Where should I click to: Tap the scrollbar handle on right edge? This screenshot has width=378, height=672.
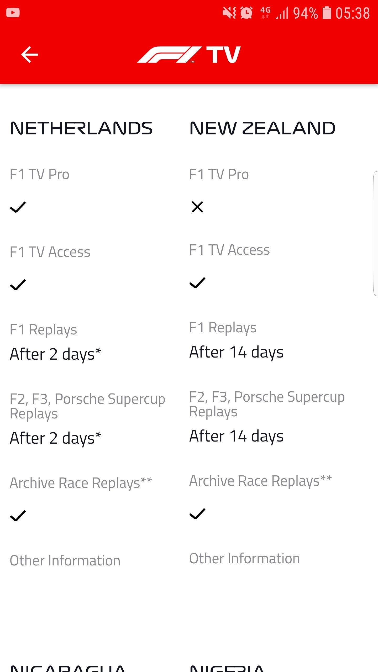pos(375,234)
